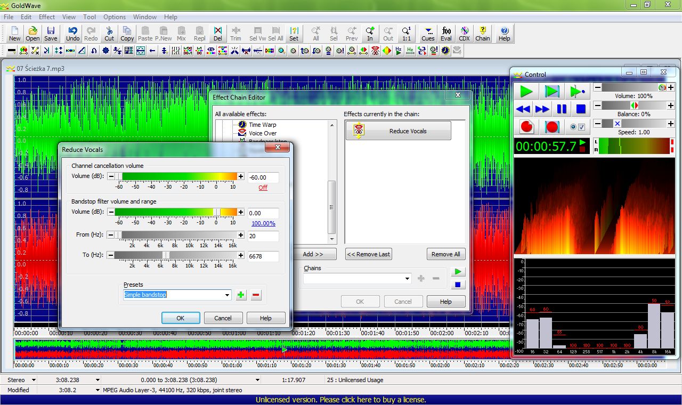Open the Eval expression evaluator icon
This screenshot has width=682, height=405.
pyautogui.click(x=446, y=34)
